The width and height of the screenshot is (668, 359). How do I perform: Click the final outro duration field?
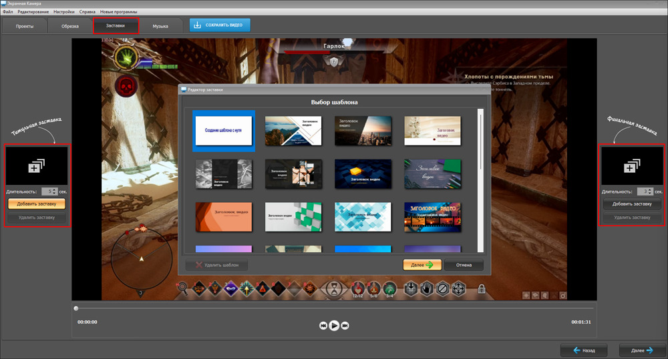643,192
